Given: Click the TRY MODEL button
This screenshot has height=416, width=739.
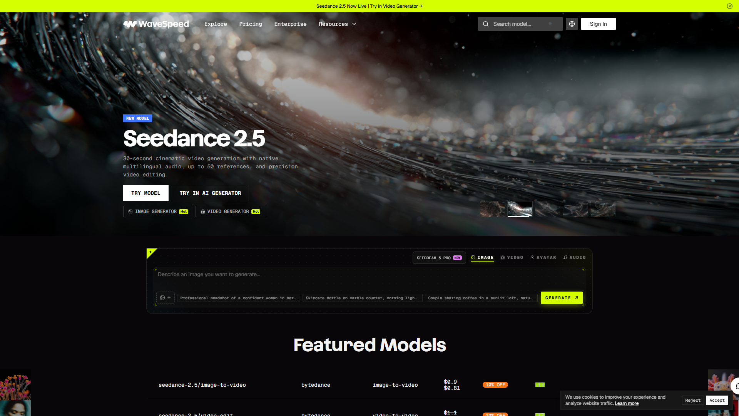Looking at the screenshot, I should click(x=146, y=193).
